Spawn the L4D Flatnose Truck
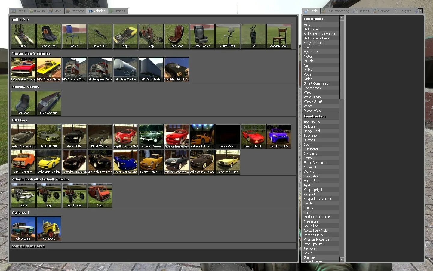 [x=74, y=70]
